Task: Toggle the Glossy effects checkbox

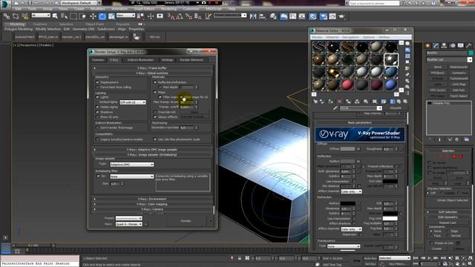Action: (155, 116)
